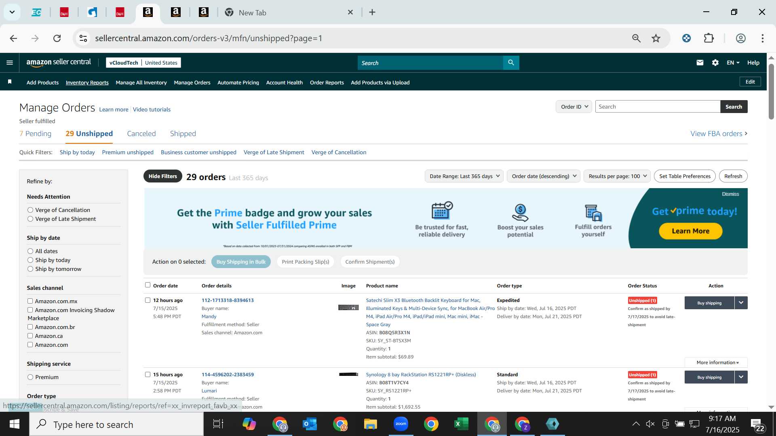Viewport: 776px width, 436px height.
Task: Switch to the Pending orders tab
Action: [35, 134]
